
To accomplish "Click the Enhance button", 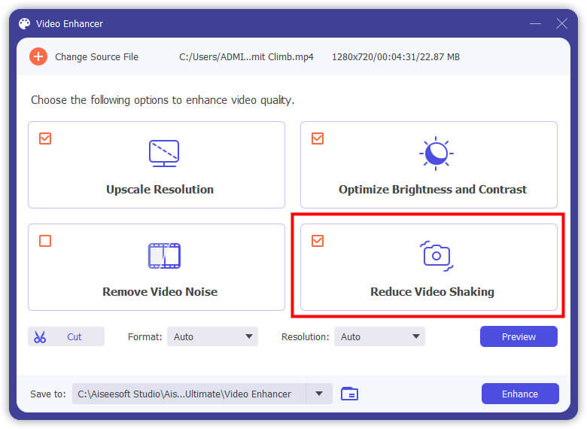I will pyautogui.click(x=519, y=394).
